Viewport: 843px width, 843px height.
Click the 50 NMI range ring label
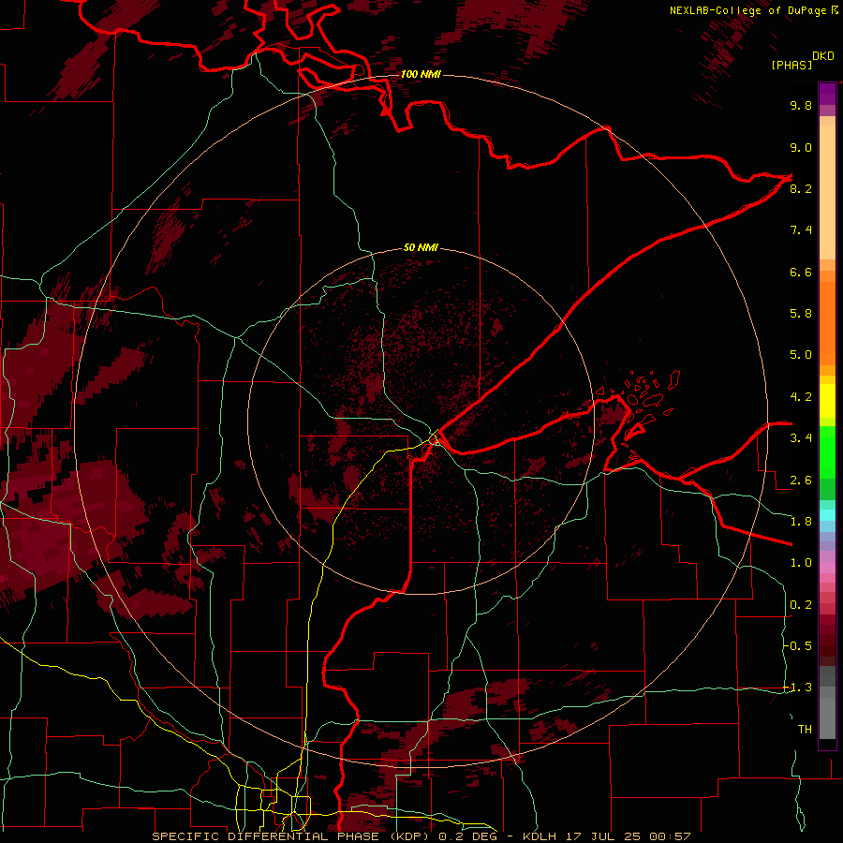click(421, 247)
